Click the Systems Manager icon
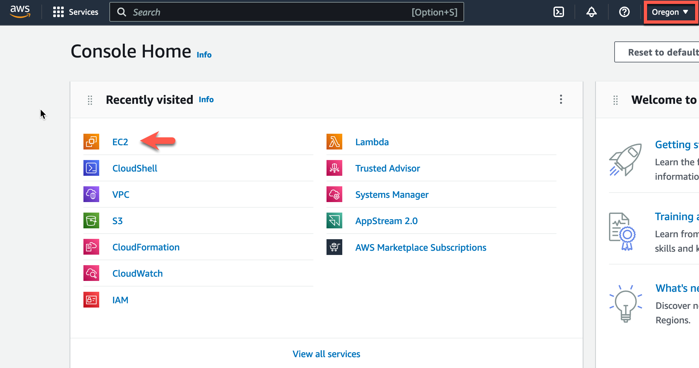 pos(334,194)
